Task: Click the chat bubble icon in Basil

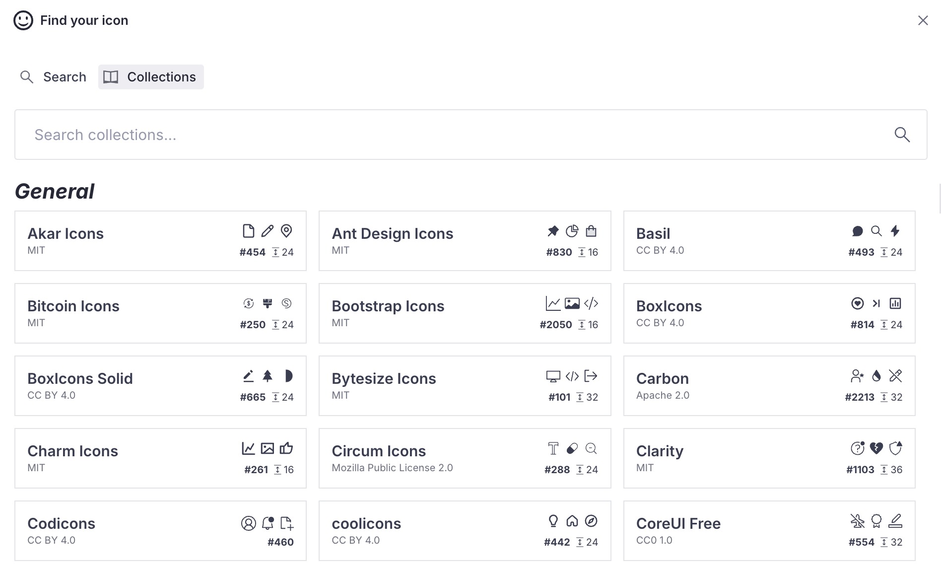Action: click(x=858, y=231)
